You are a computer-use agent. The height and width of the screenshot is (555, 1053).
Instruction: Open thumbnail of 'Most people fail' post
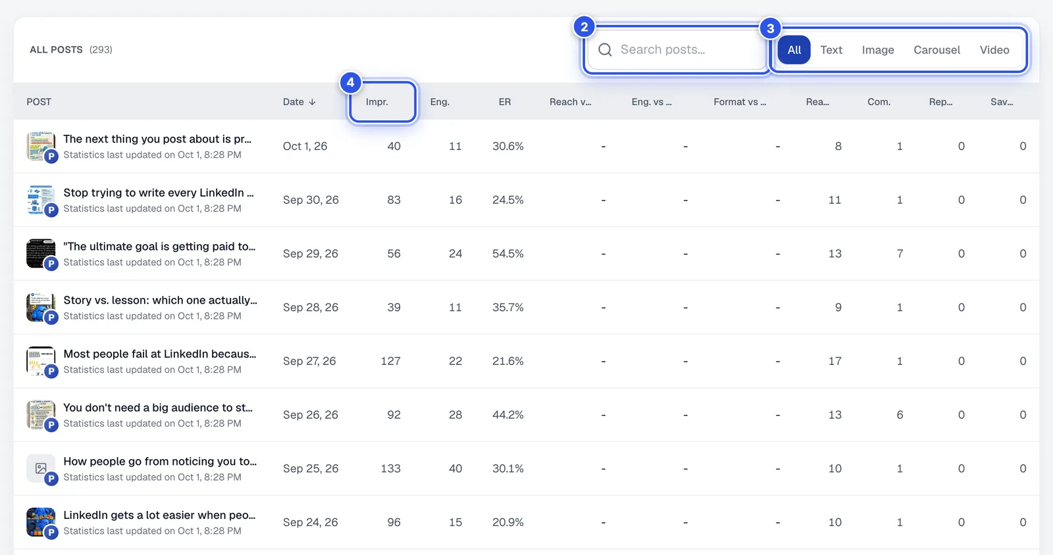[40, 361]
